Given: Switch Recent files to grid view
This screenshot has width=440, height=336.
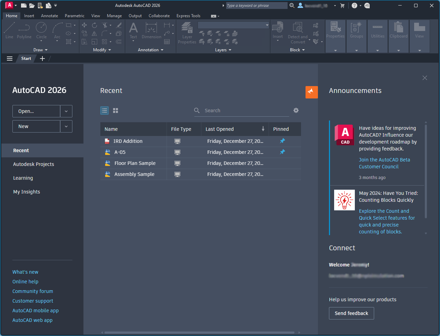Looking at the screenshot, I should [x=116, y=111].
